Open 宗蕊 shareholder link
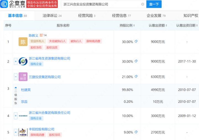Viewport: 199px width, 140px height. click(x=24, y=101)
